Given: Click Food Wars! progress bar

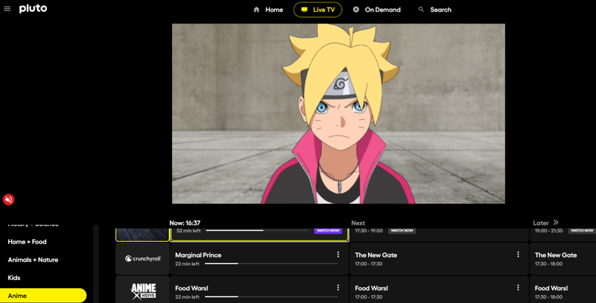Looking at the screenshot, I should click(271, 296).
